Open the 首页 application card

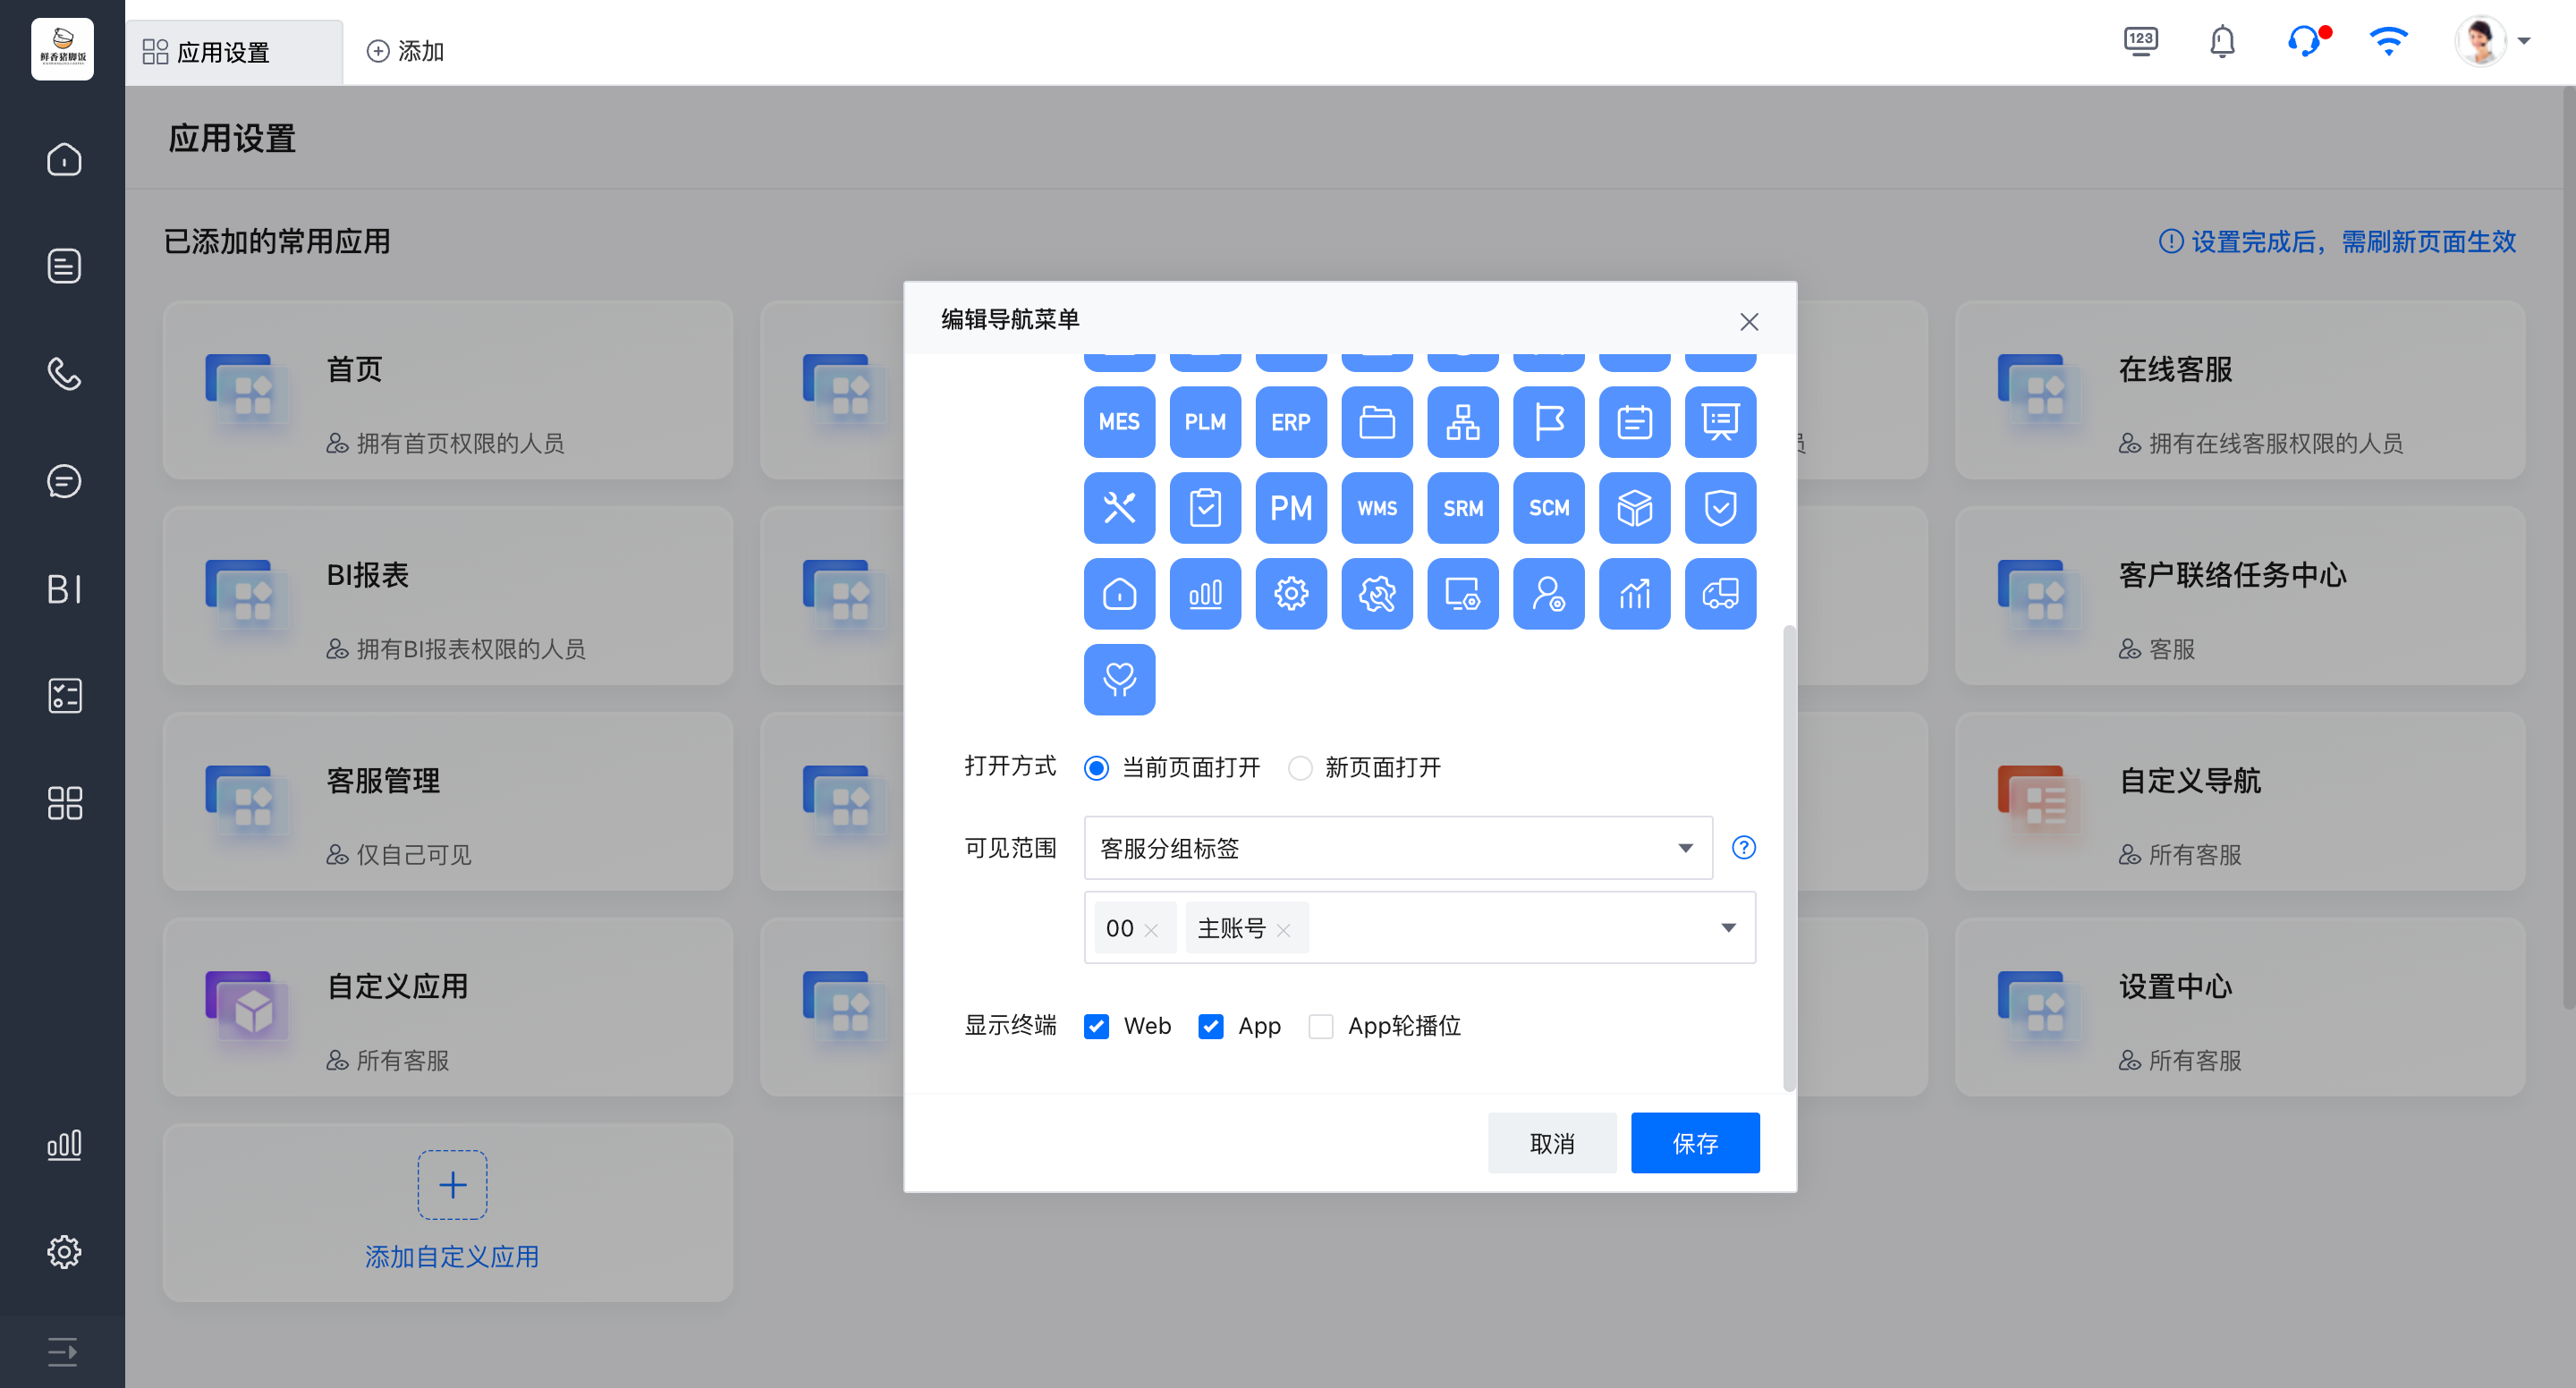448,391
